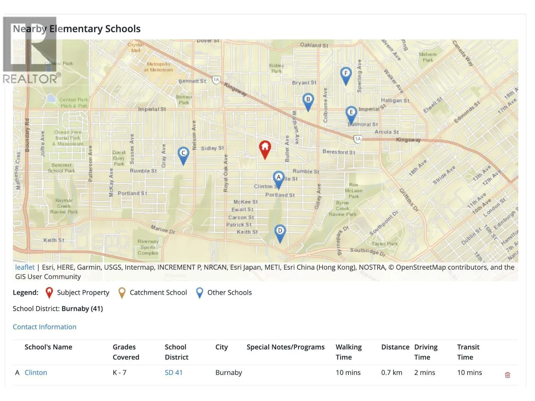Click the Catchment School legend pin icon

[122, 293]
